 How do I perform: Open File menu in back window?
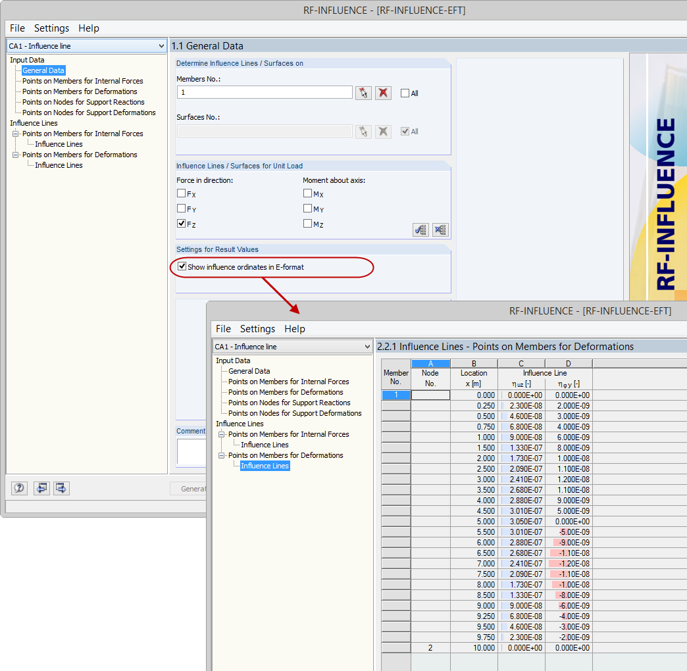pyautogui.click(x=18, y=28)
